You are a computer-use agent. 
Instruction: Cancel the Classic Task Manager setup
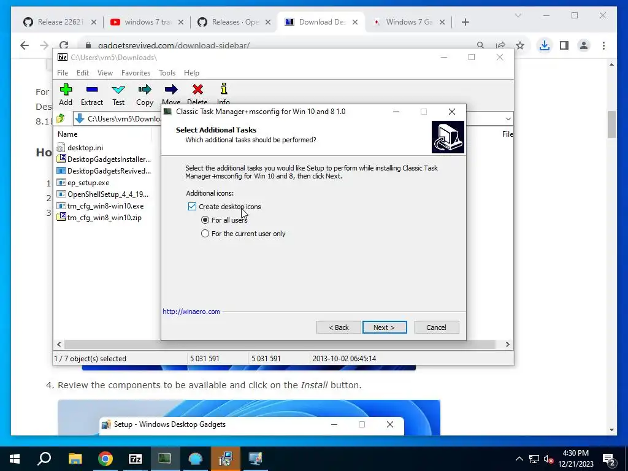436,327
